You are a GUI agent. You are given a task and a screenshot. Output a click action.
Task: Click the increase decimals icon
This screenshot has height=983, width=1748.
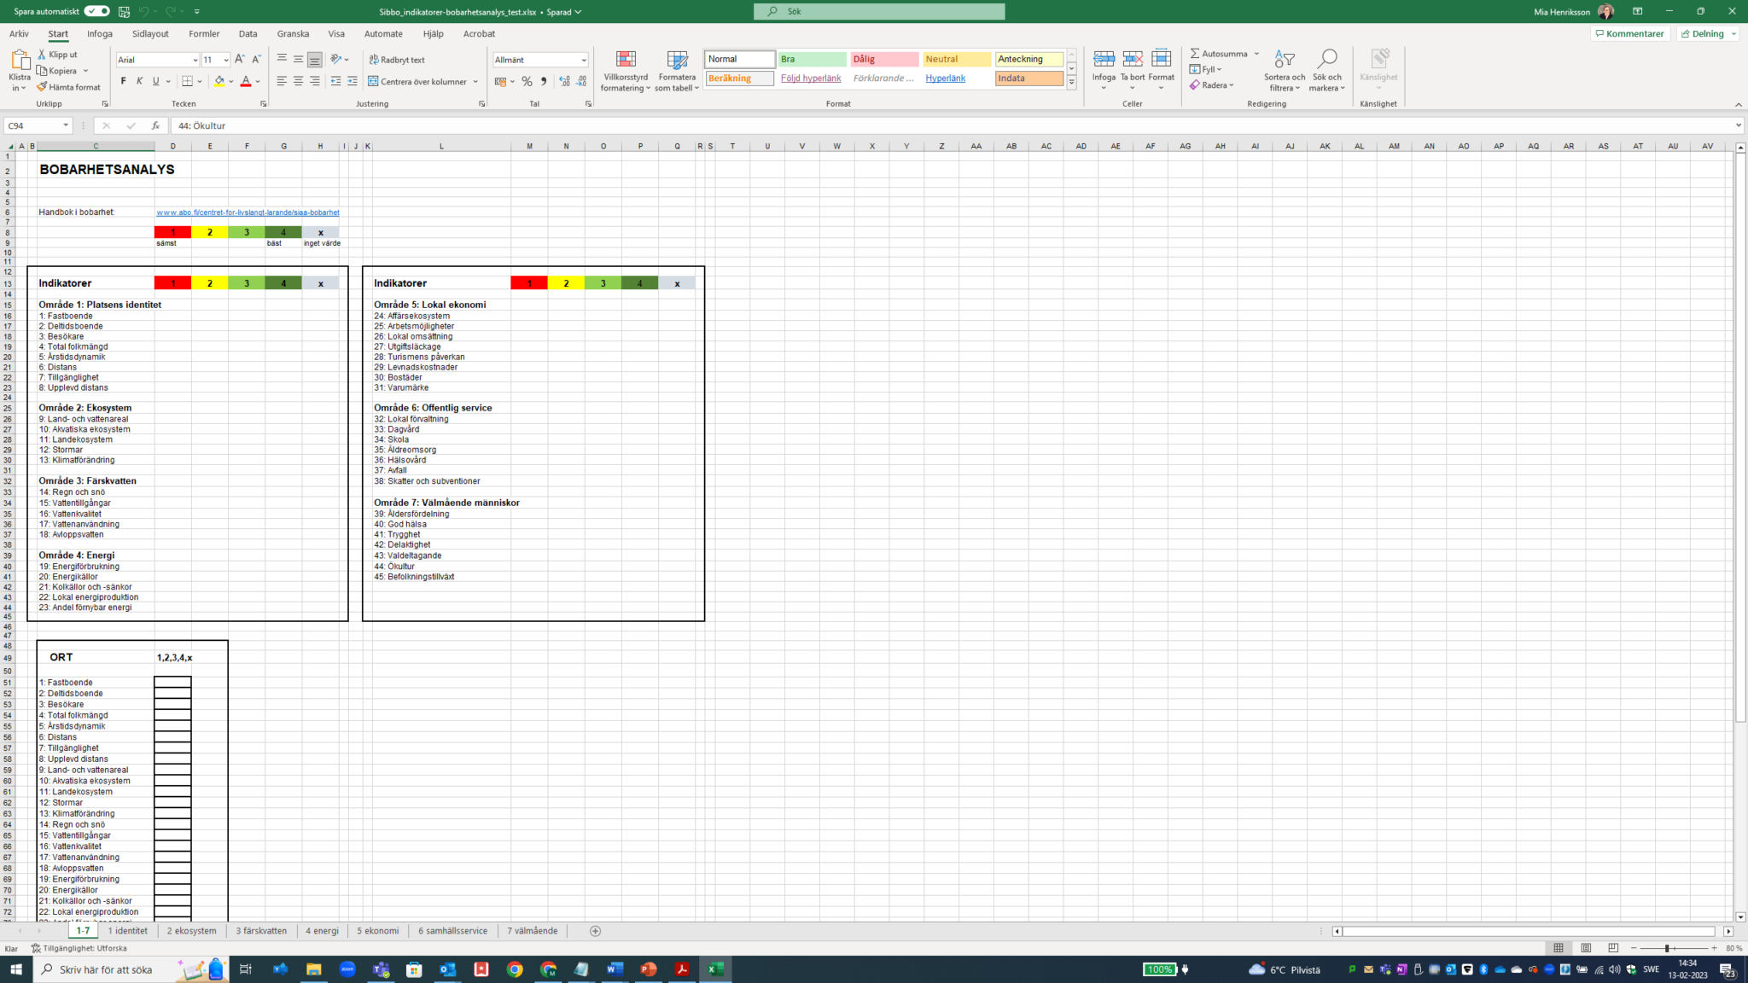coord(564,81)
